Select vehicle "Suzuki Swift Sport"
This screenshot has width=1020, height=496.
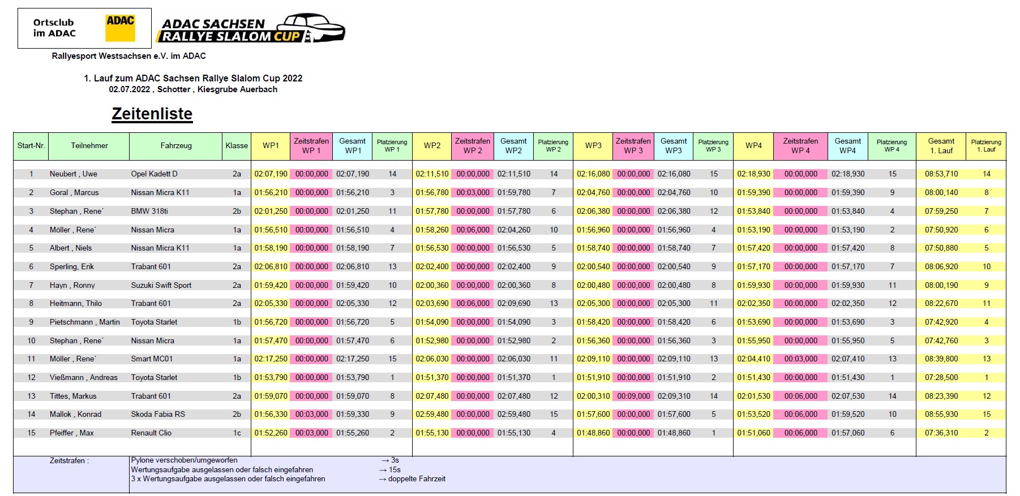161,286
